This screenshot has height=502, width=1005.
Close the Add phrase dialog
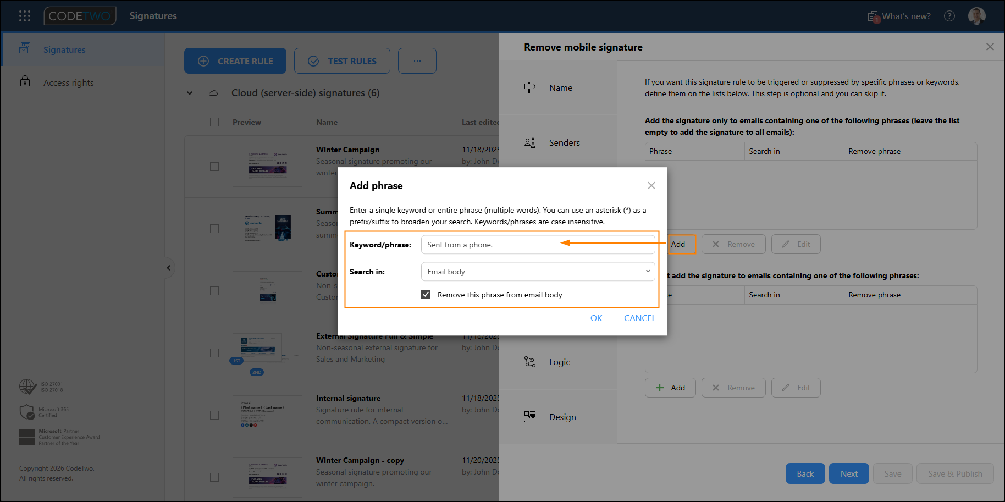click(x=651, y=186)
